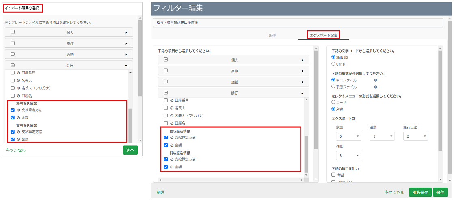Check 口座名 checkbox in import dialog
This screenshot has height=200, width=454.
tap(13, 96)
